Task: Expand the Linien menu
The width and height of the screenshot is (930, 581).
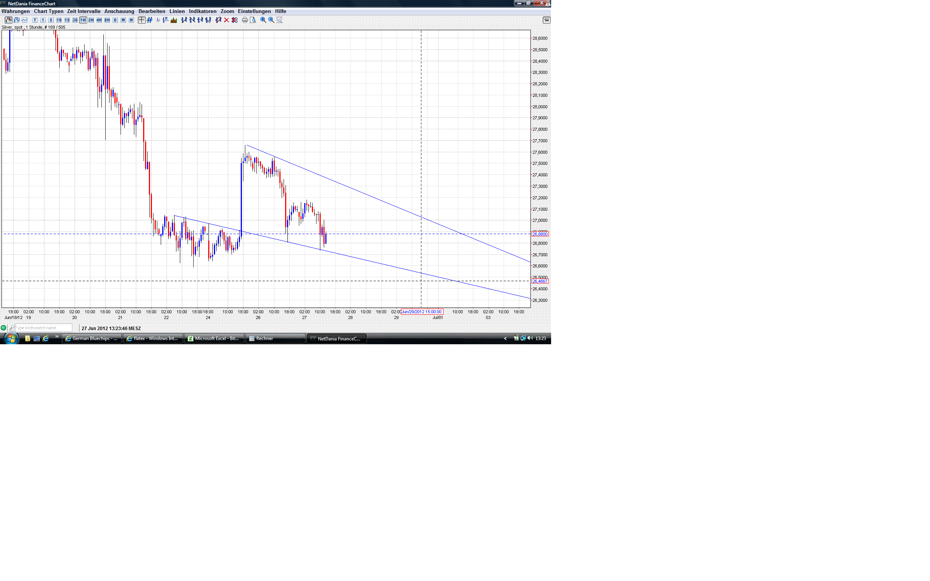Action: (x=177, y=11)
